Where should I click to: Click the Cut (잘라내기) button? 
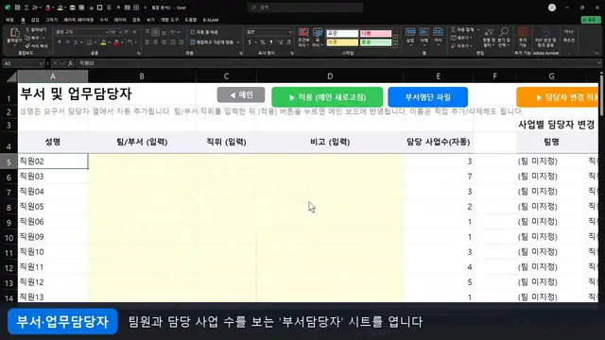(x=36, y=29)
